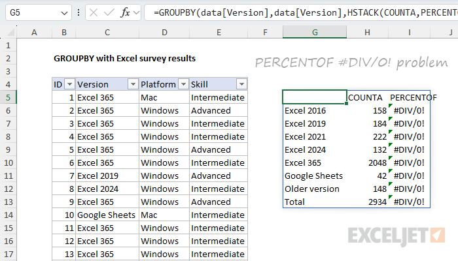Click the 'Excel 2024' cell for ID 8
Image resolution: width=458 pixels, height=261 pixels.
pos(107,189)
